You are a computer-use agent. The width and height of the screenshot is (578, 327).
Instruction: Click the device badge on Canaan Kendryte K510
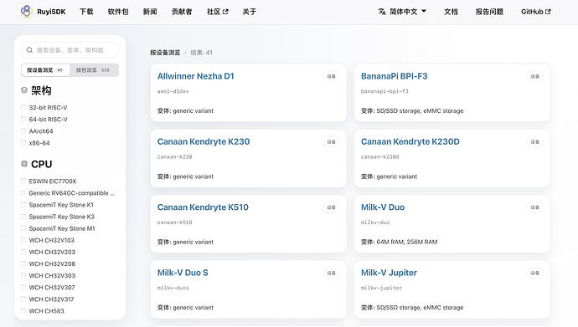pos(331,207)
